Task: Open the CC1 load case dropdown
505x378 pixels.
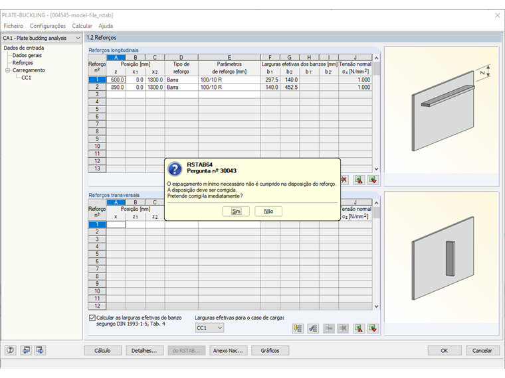Action: 209,328
